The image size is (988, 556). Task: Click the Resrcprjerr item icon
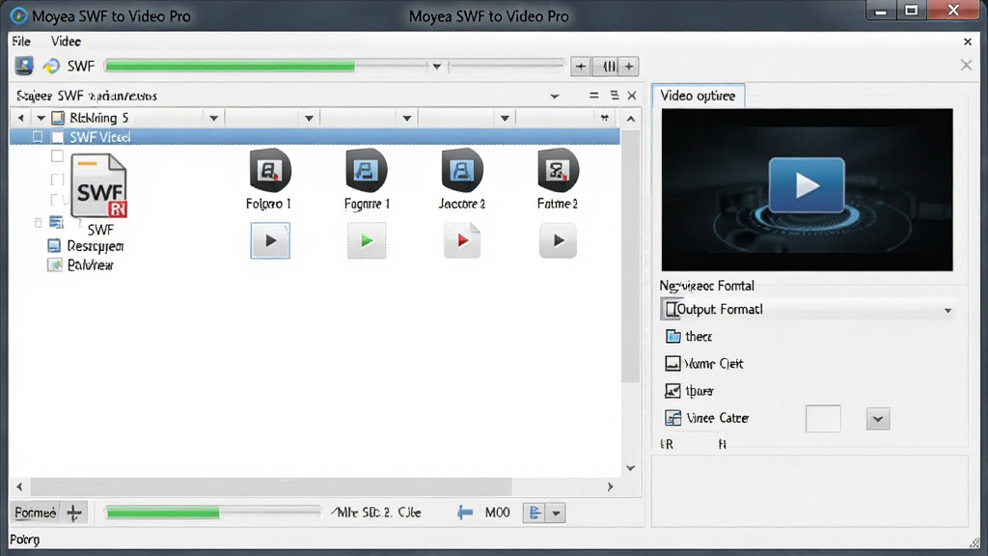54,246
